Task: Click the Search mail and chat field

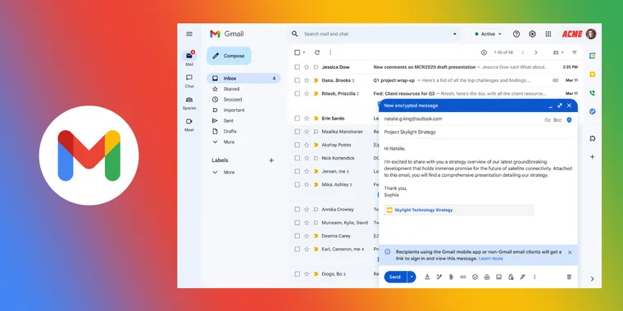Action: pyautogui.click(x=374, y=34)
